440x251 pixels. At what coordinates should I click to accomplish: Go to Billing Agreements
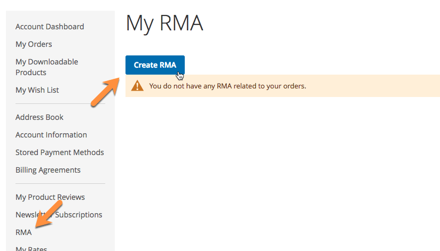point(48,170)
